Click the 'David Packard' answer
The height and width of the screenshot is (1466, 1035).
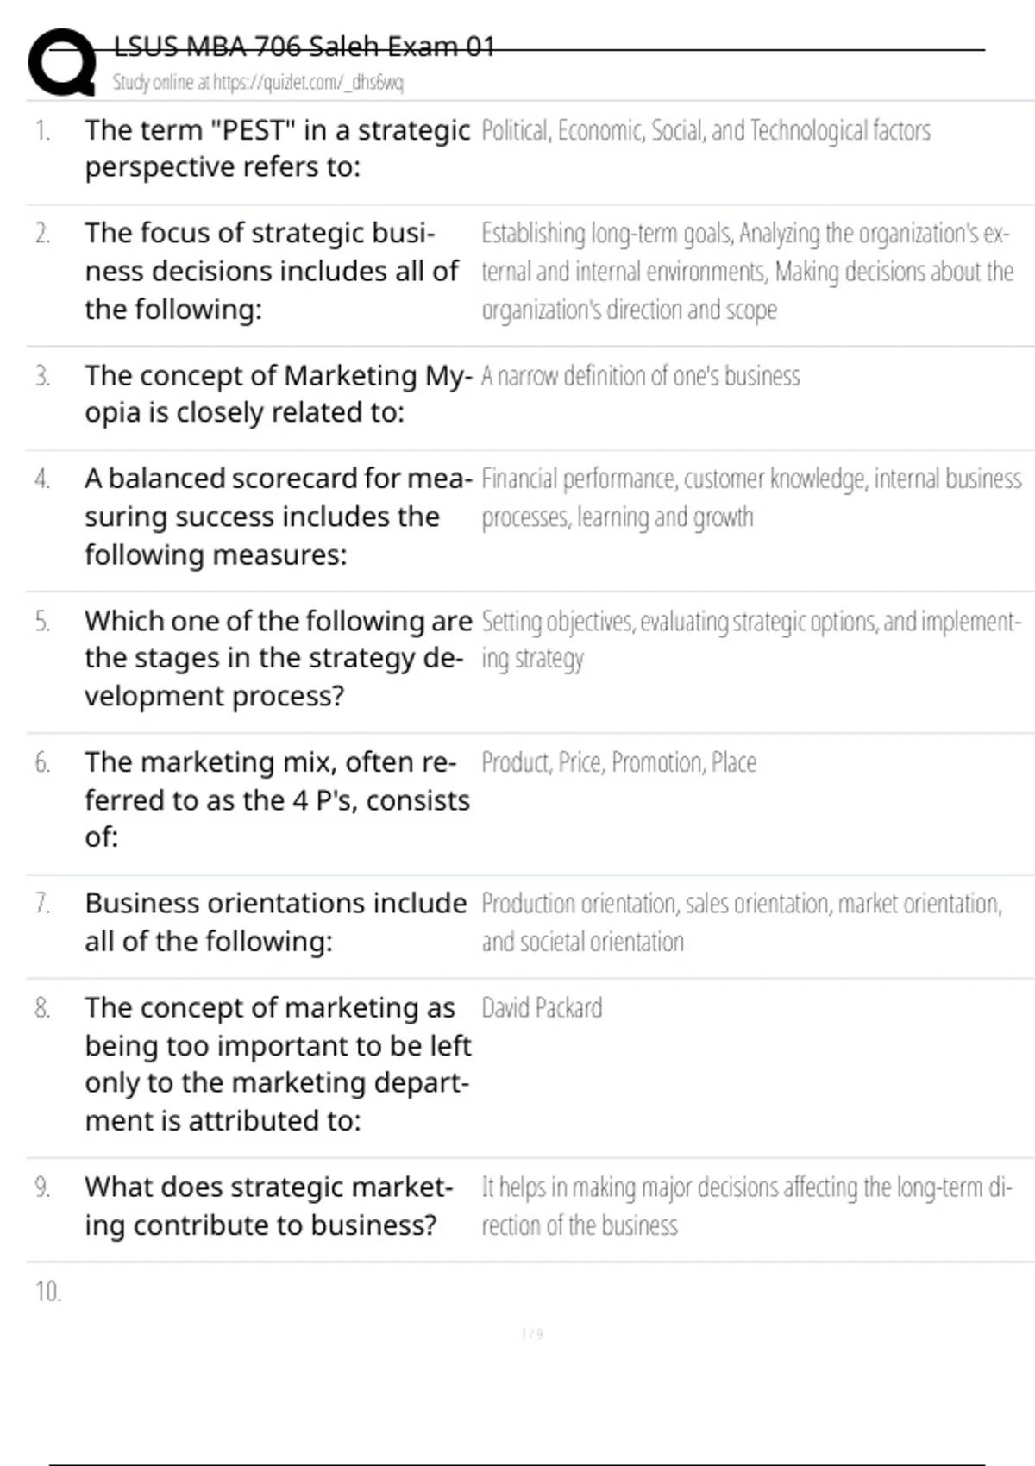[542, 1008]
